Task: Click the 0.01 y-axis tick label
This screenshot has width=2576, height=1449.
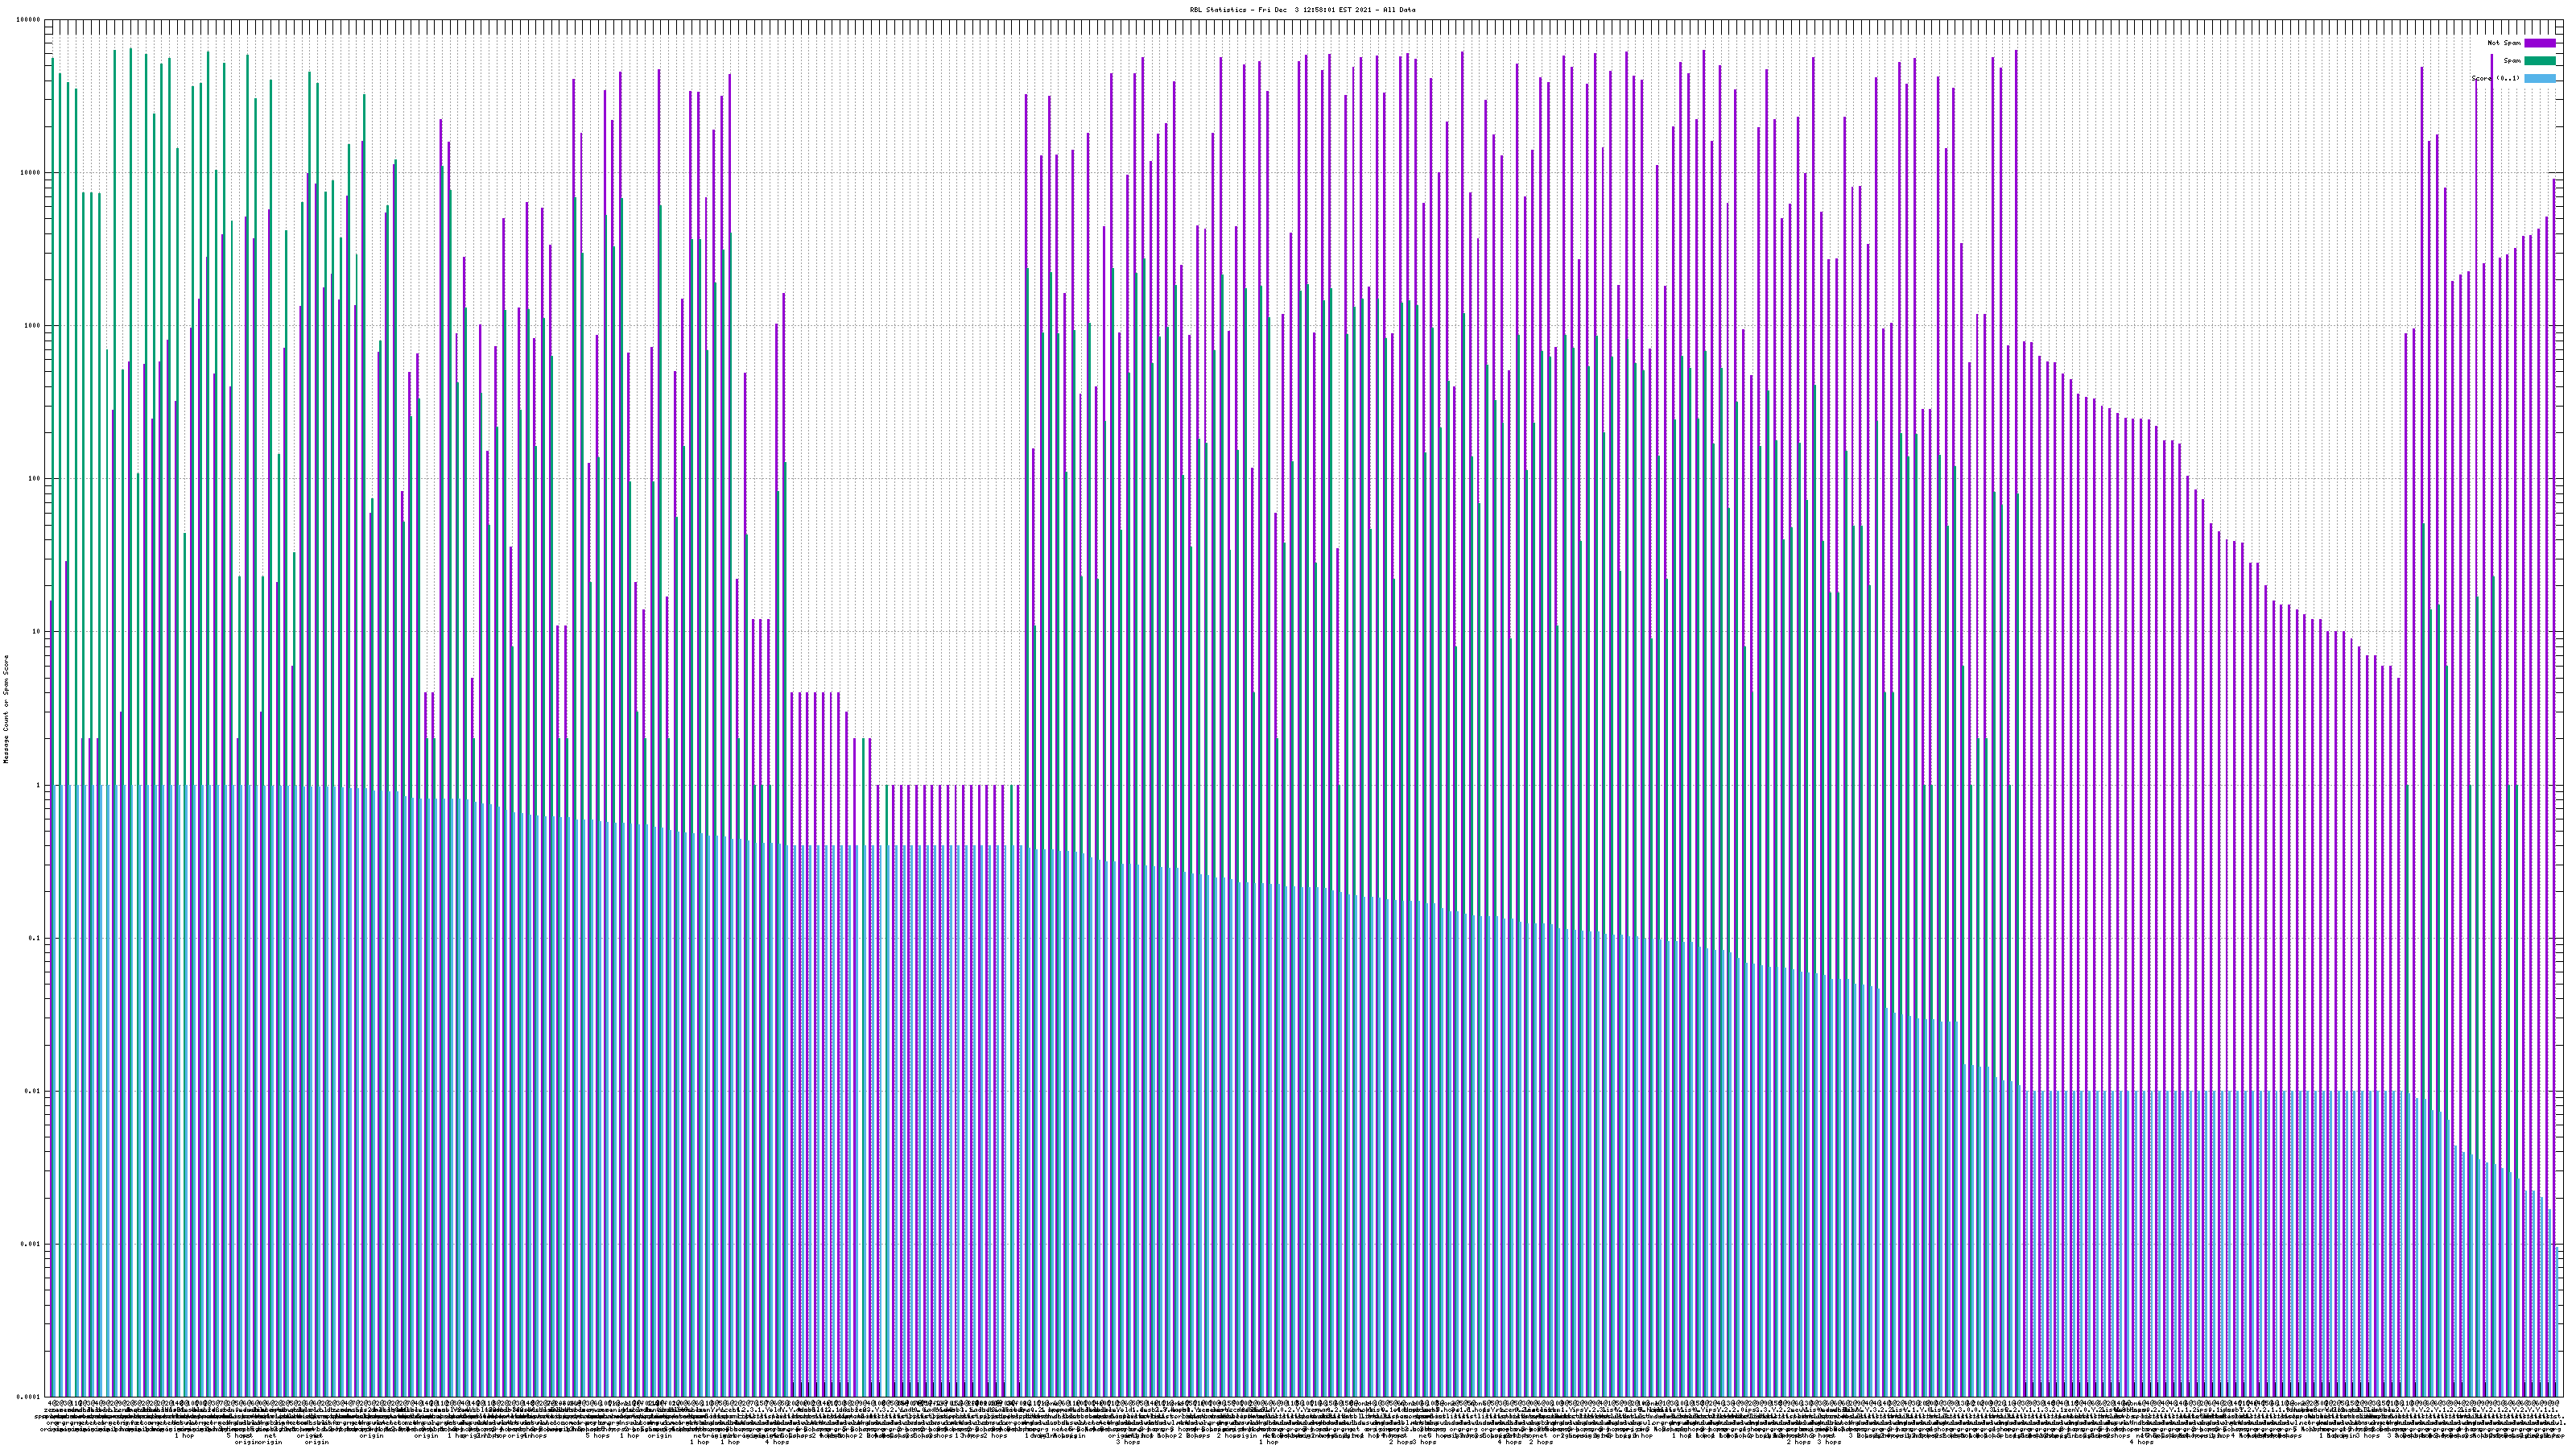Action: point(33,1091)
